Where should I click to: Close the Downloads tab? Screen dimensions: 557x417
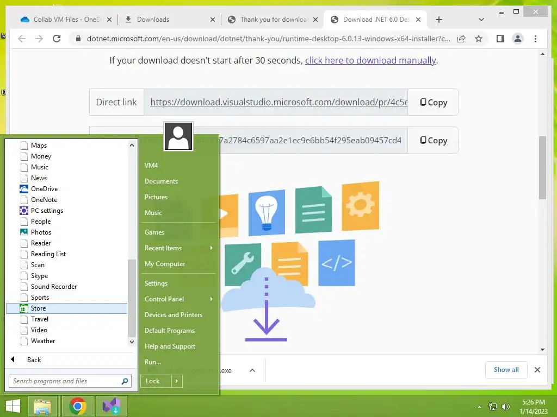click(x=213, y=20)
